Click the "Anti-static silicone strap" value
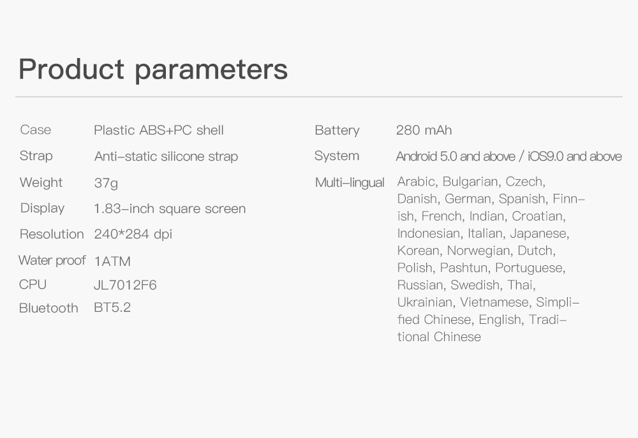The width and height of the screenshot is (638, 438). [x=166, y=157]
